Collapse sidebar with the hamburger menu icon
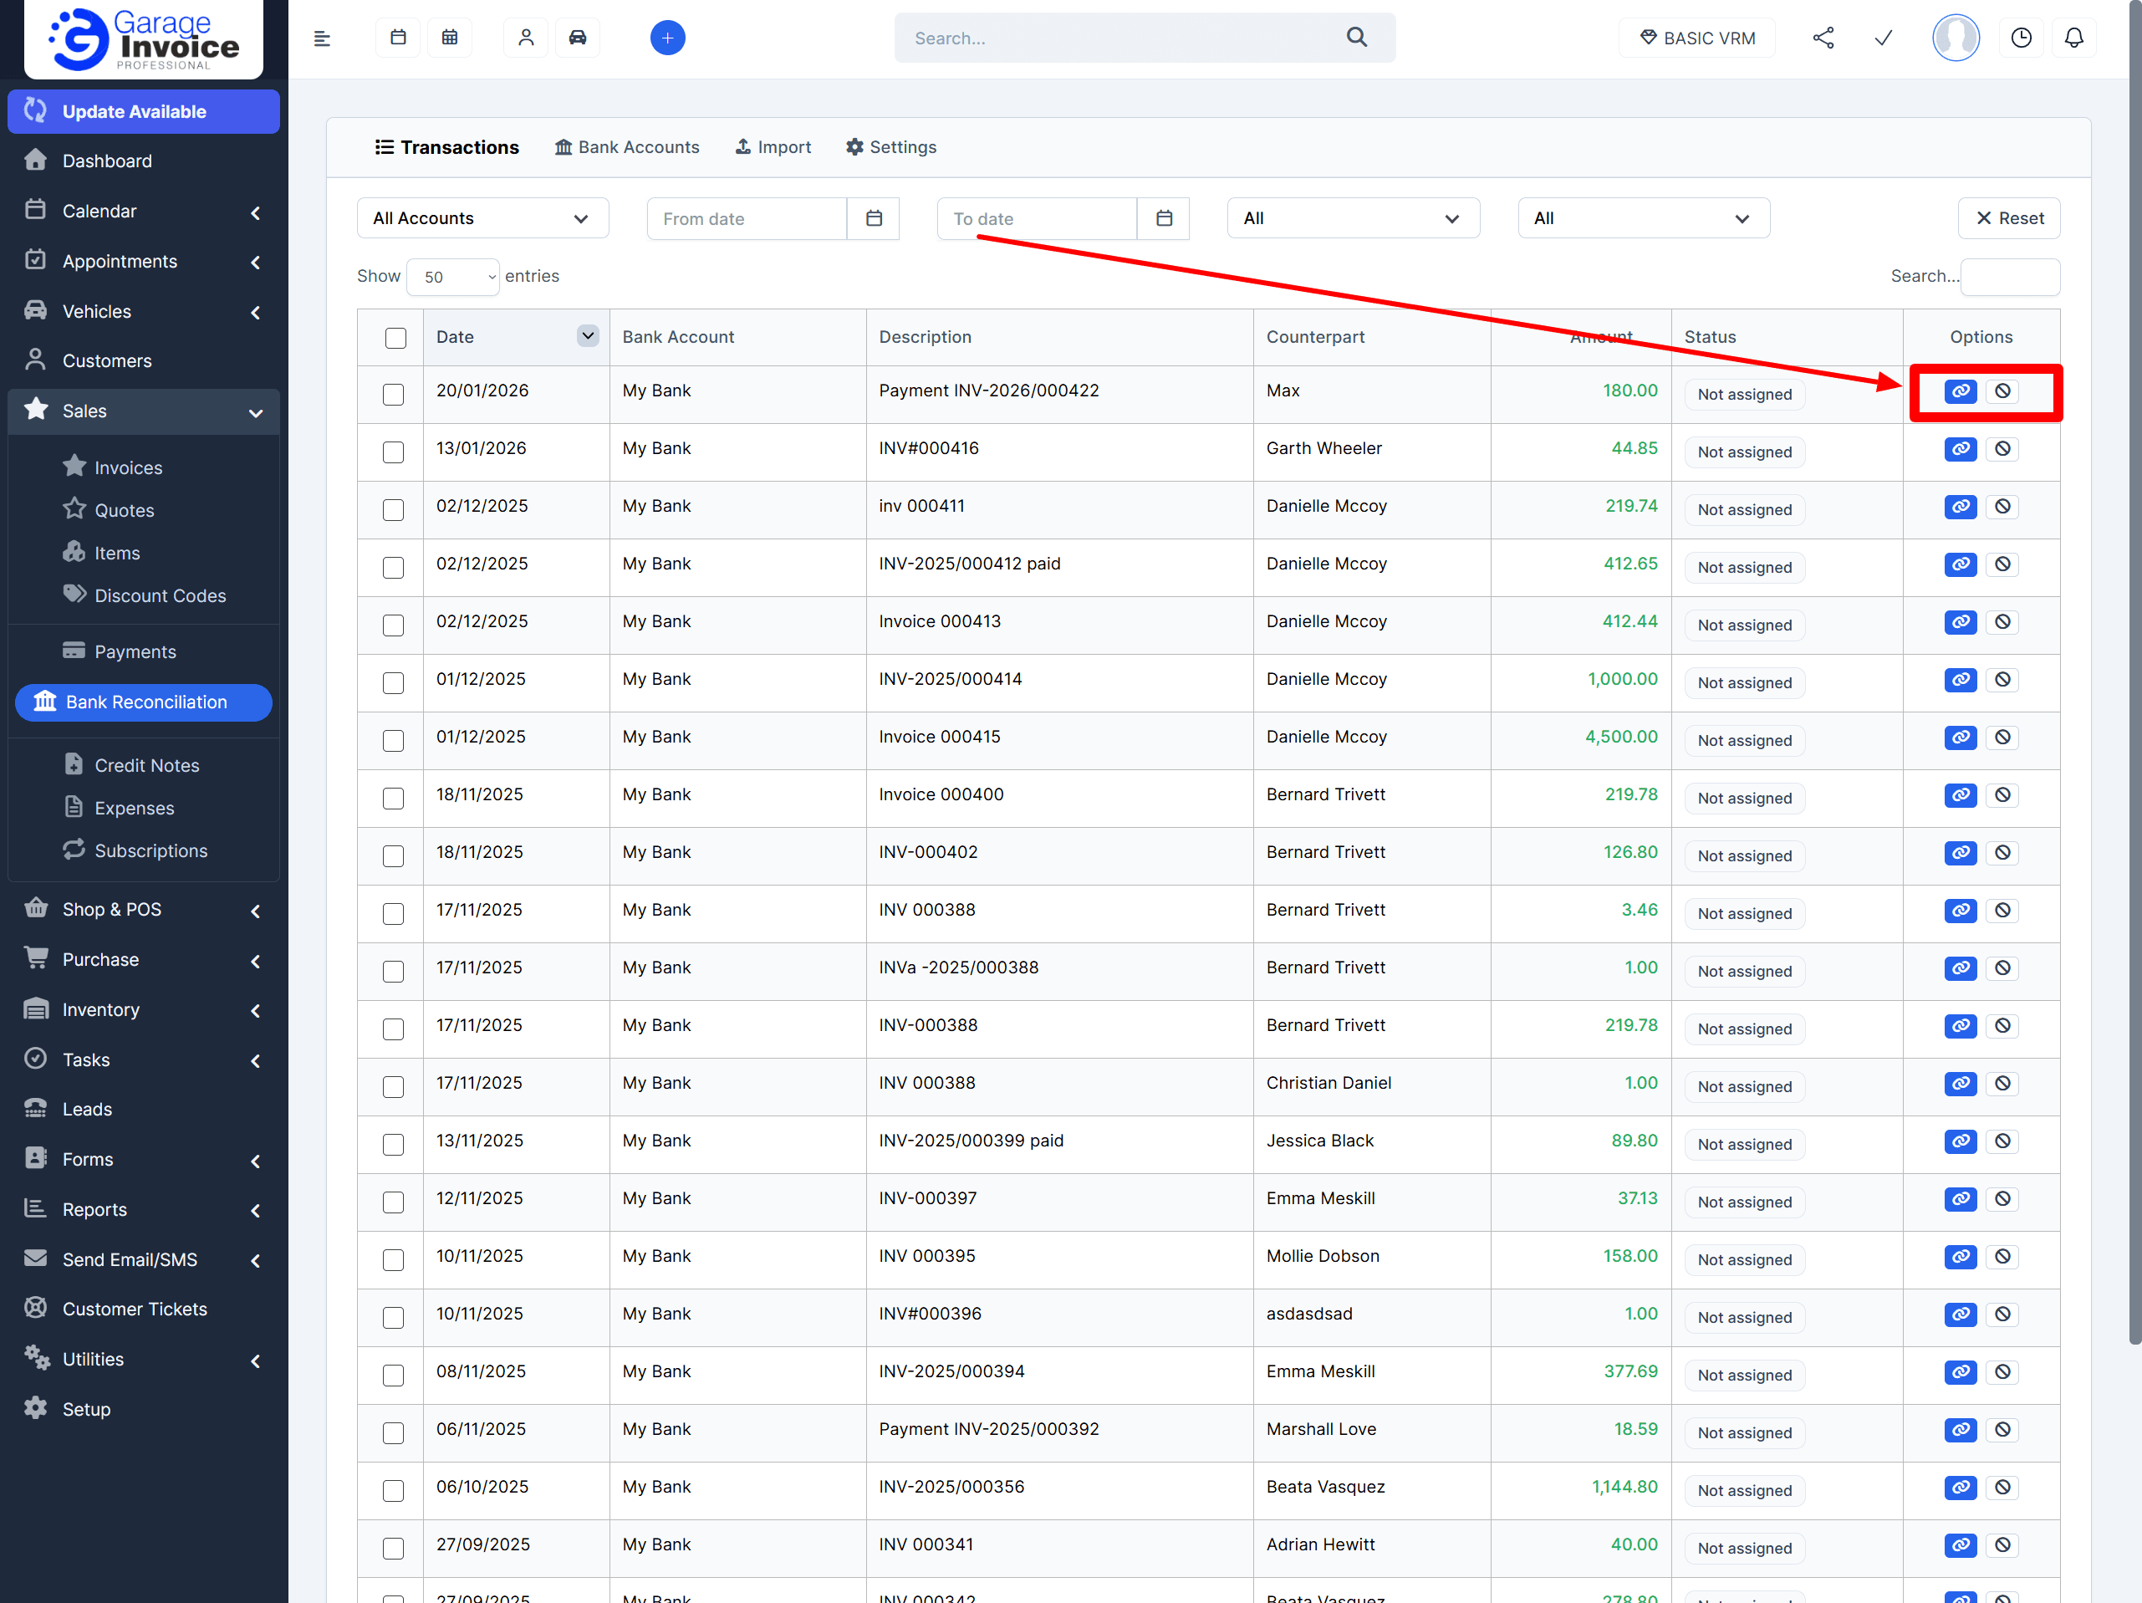This screenshot has width=2142, height=1603. [x=323, y=38]
